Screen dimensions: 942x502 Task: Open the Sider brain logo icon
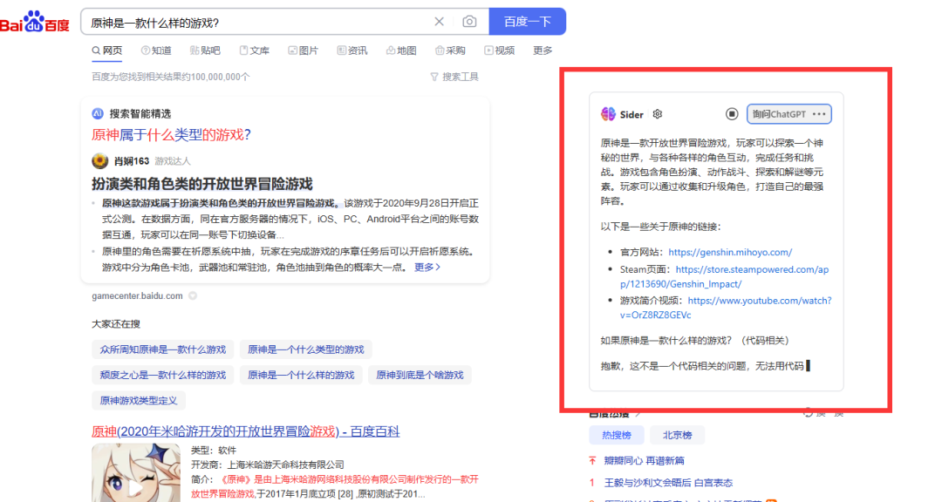point(608,113)
